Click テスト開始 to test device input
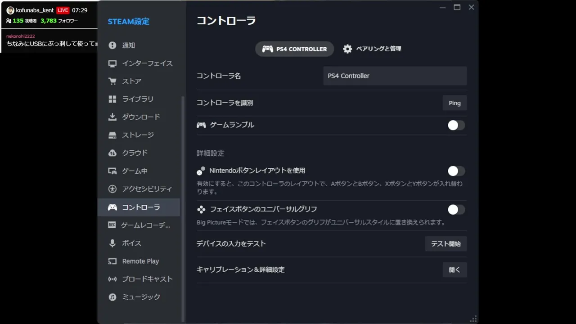The width and height of the screenshot is (576, 324). point(446,244)
